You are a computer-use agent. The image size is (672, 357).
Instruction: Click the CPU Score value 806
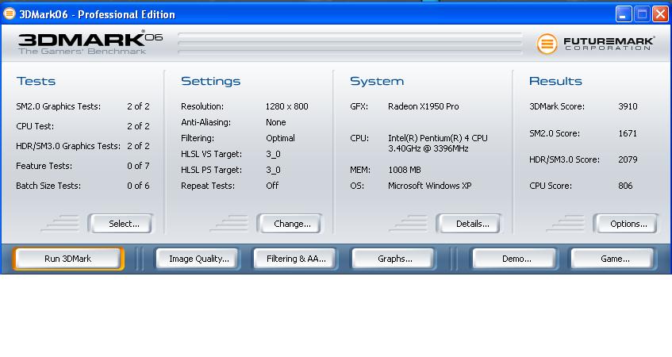tap(625, 186)
